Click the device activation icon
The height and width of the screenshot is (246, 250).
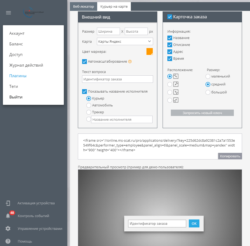tap(8, 203)
